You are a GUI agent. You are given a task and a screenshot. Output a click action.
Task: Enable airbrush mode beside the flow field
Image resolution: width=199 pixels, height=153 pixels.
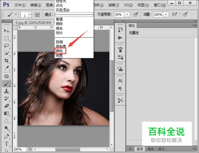point(174,14)
